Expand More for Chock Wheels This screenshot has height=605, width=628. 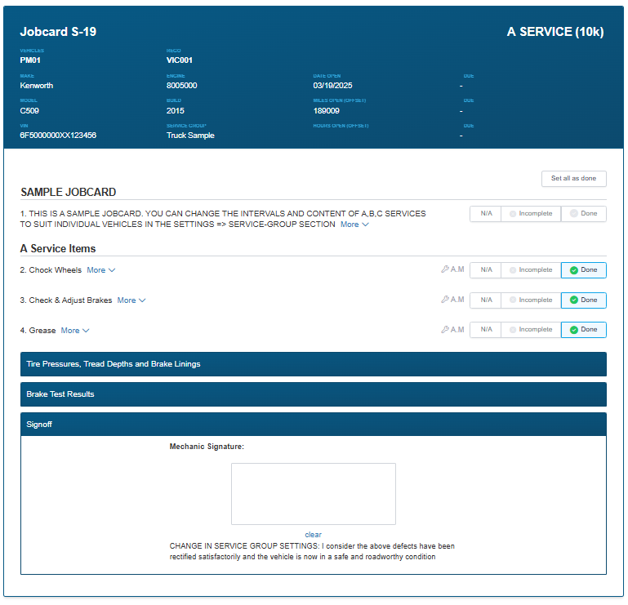tap(100, 270)
